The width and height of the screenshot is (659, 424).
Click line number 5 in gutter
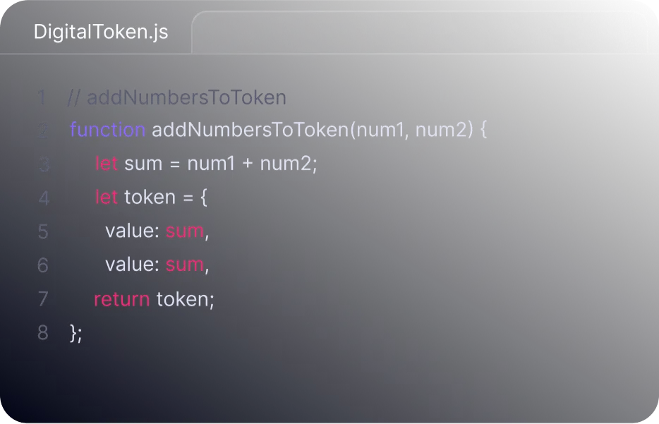pyautogui.click(x=43, y=231)
